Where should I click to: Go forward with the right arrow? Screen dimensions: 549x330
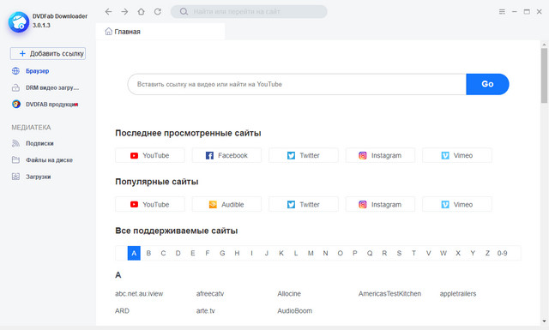click(x=124, y=11)
